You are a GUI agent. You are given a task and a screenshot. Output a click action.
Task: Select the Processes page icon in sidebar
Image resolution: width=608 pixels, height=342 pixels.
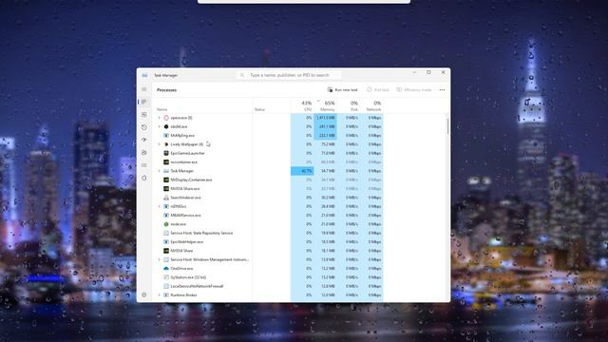(144, 102)
